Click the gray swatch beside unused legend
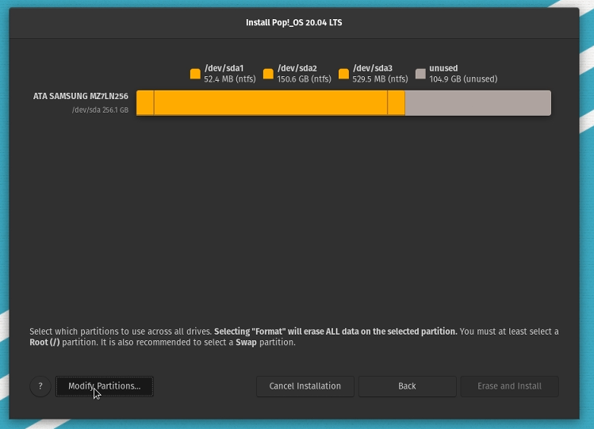This screenshot has height=429, width=594. point(420,74)
